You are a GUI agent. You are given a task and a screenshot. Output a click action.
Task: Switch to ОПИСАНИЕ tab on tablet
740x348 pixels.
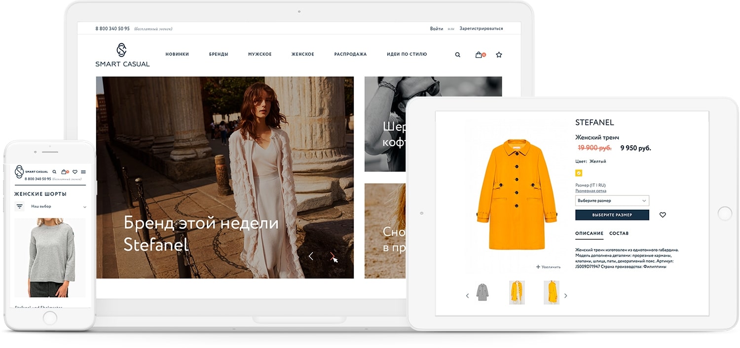tap(589, 233)
